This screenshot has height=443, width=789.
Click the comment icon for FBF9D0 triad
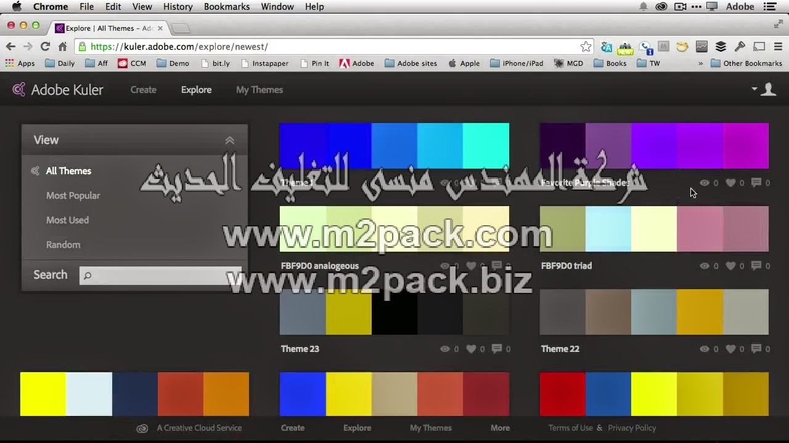click(x=756, y=266)
